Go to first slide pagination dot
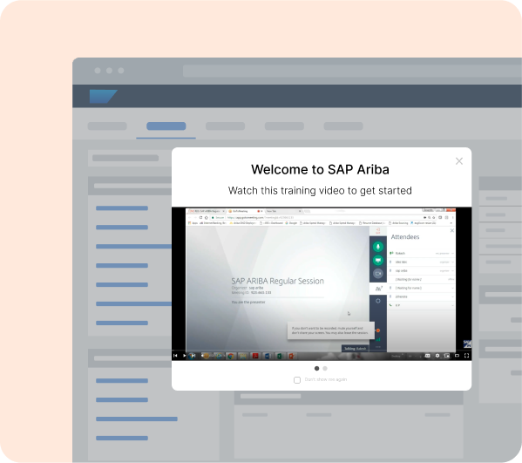Viewport: 522px width, 463px height. point(316,369)
